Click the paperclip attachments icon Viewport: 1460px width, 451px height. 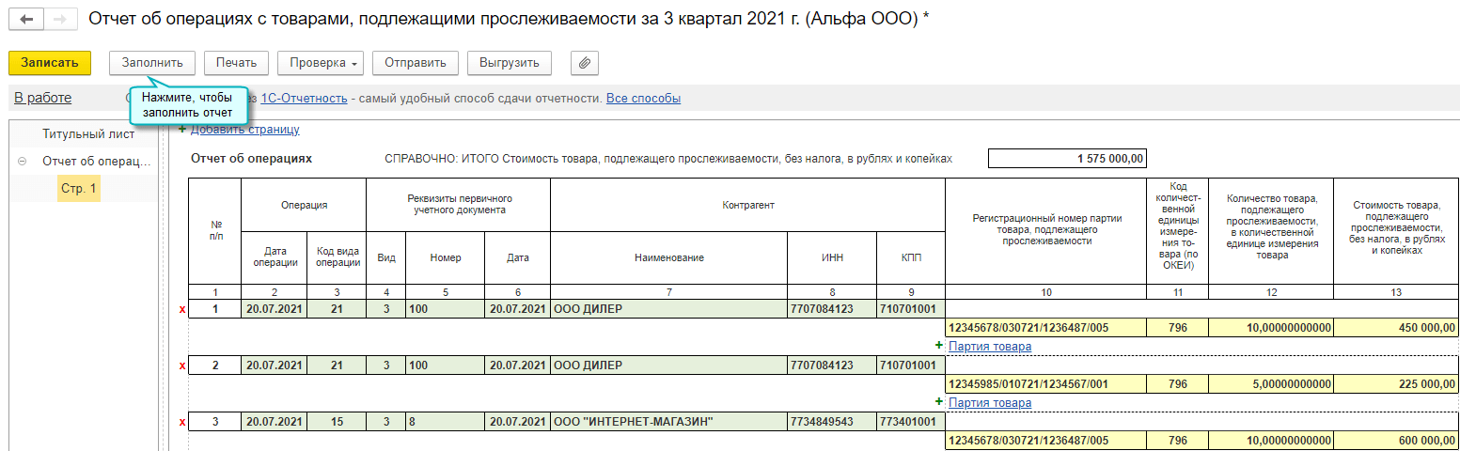point(584,63)
